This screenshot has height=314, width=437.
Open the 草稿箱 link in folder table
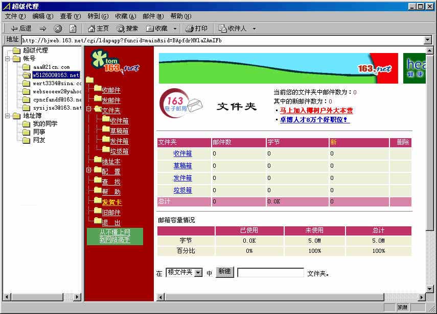182,166
